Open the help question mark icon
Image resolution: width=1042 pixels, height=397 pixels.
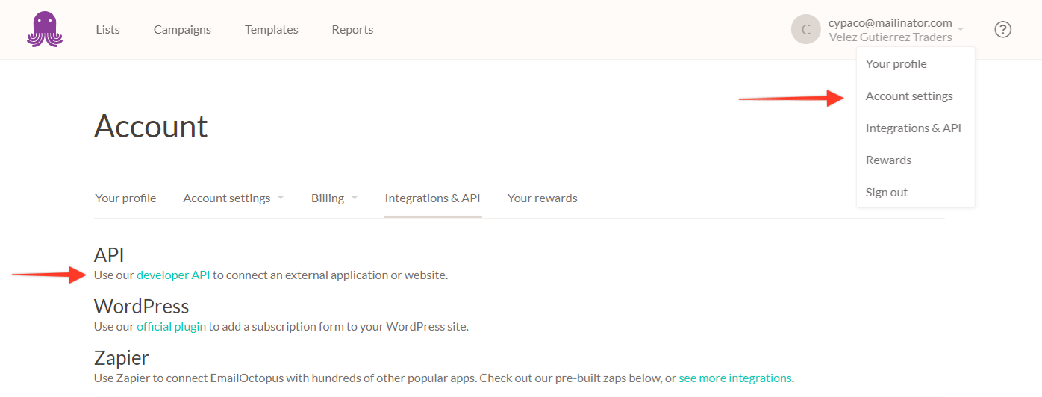(1003, 30)
